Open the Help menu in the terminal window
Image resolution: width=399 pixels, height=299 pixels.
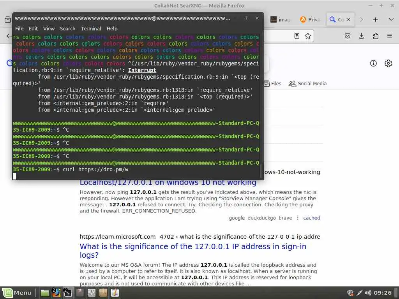[x=112, y=29]
